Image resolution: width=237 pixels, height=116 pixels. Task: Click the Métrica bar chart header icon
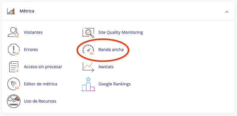[x=11, y=11]
